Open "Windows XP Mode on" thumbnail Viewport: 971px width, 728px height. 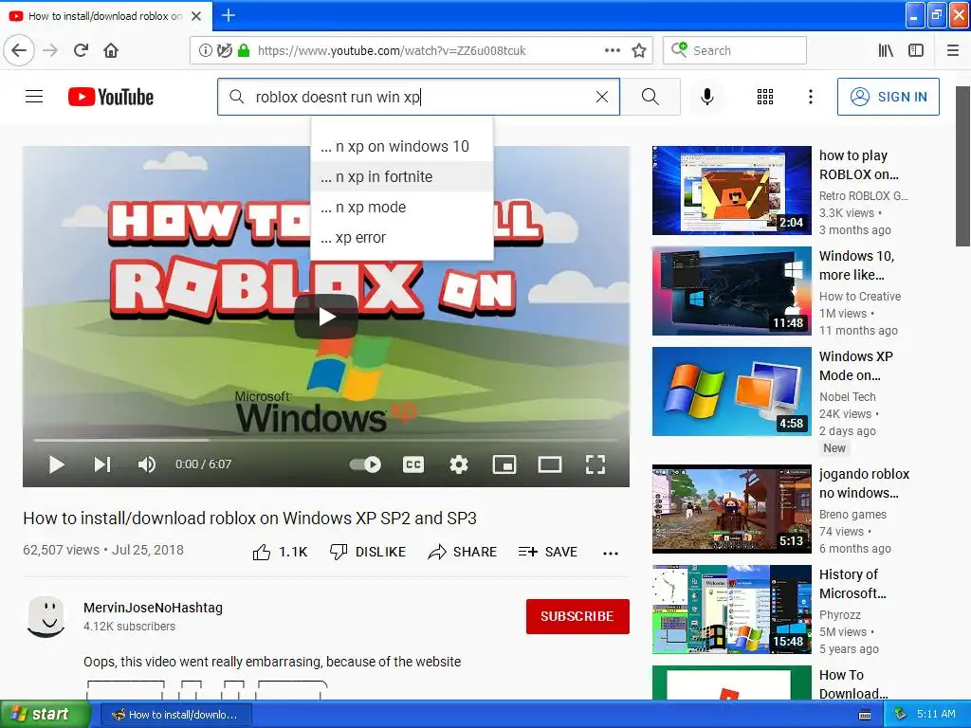coord(731,391)
